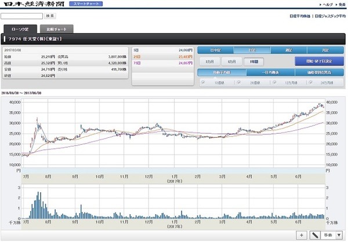Focus the stock search input field
Screen dimensions: 348x242
21,16
